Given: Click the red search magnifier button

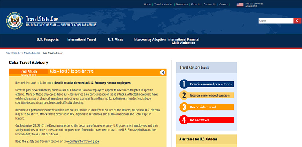Looking at the screenshot, I should coord(297,21).
